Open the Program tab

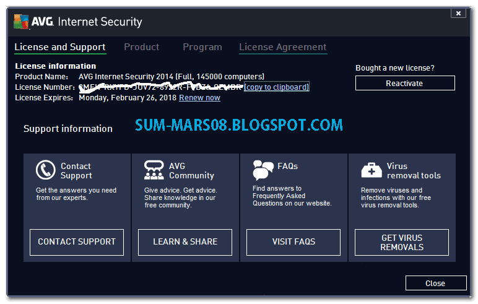click(x=202, y=47)
